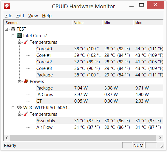
Task: Collapse the Intel Core i7 node
Action: [x=13, y=36]
